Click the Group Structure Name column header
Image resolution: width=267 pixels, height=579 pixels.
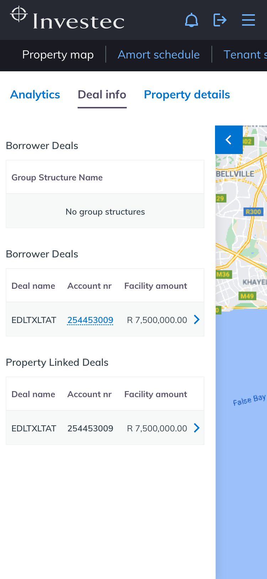[57, 178]
